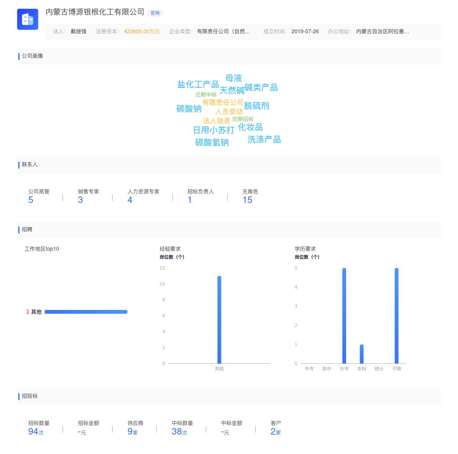Click the 公司画像 section marker bar
Viewport: 458px width, 454px height.
tap(18, 57)
